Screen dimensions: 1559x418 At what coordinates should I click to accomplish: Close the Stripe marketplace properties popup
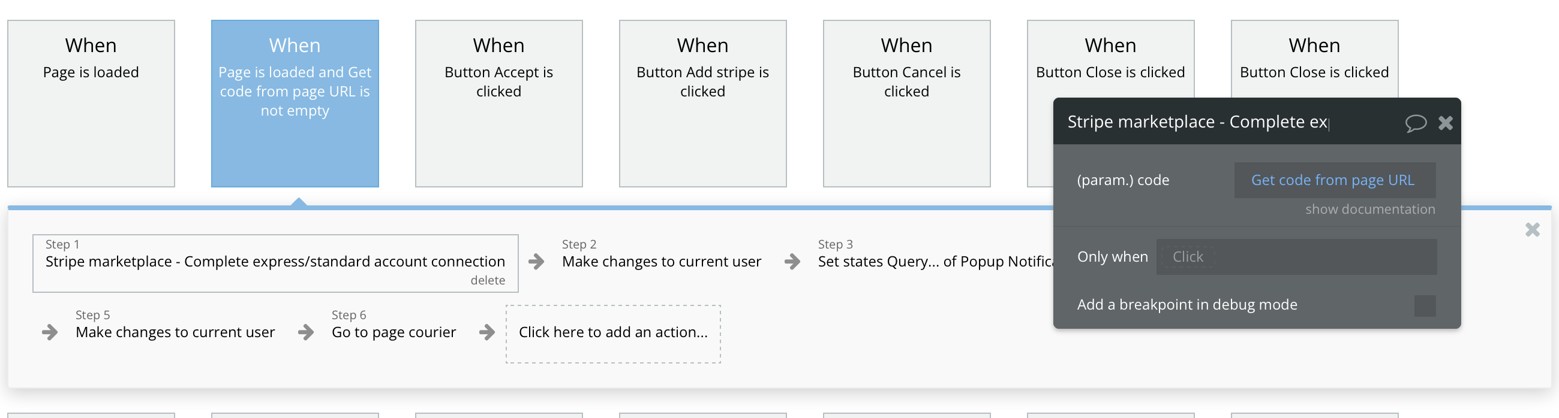click(x=1445, y=123)
